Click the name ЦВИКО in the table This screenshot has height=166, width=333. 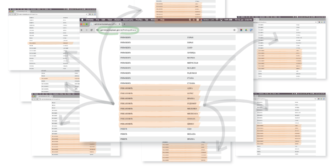tap(191, 124)
